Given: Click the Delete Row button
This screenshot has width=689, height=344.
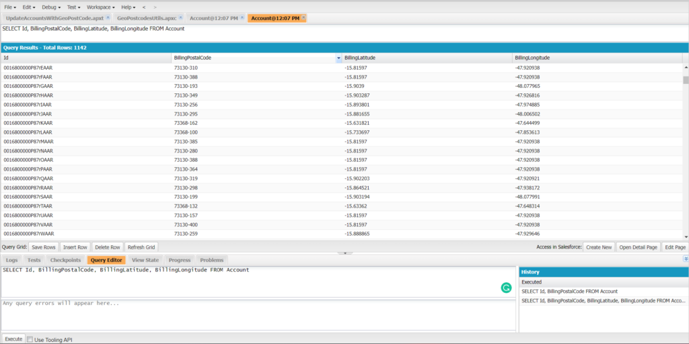Looking at the screenshot, I should pyautogui.click(x=108, y=247).
